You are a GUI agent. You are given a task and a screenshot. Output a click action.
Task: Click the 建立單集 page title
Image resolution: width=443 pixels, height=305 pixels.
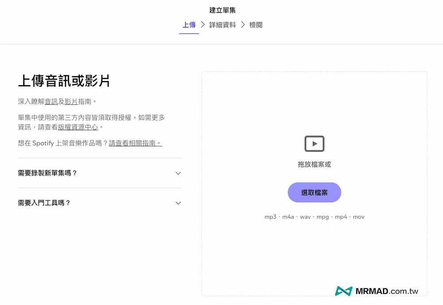tap(222, 10)
